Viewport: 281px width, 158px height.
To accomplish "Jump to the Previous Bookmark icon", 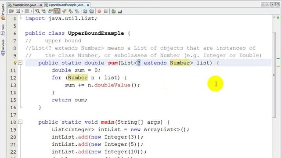I will (x=64, y=11).
